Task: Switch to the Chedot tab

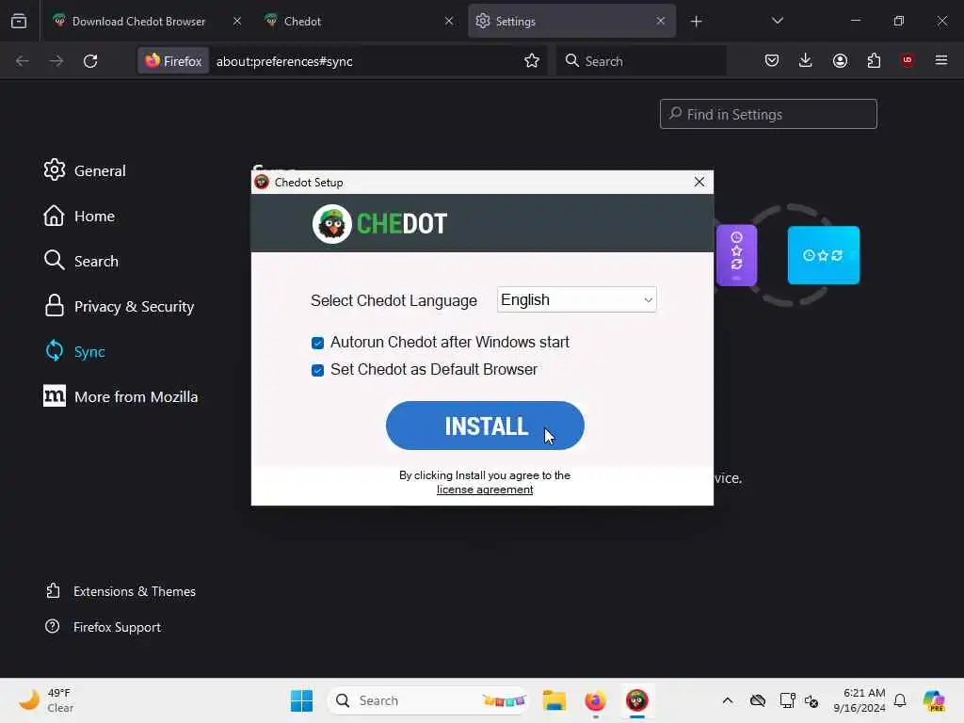Action: [x=302, y=21]
